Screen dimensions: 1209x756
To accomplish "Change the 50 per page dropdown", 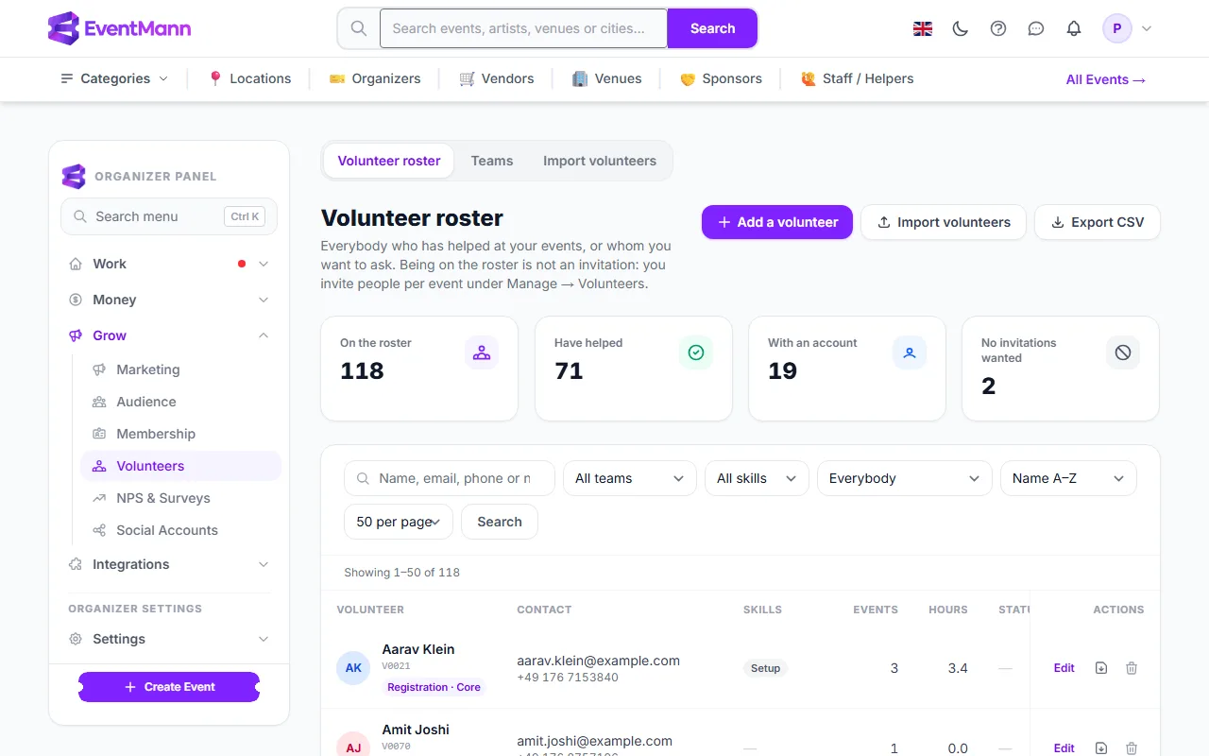I will (399, 522).
